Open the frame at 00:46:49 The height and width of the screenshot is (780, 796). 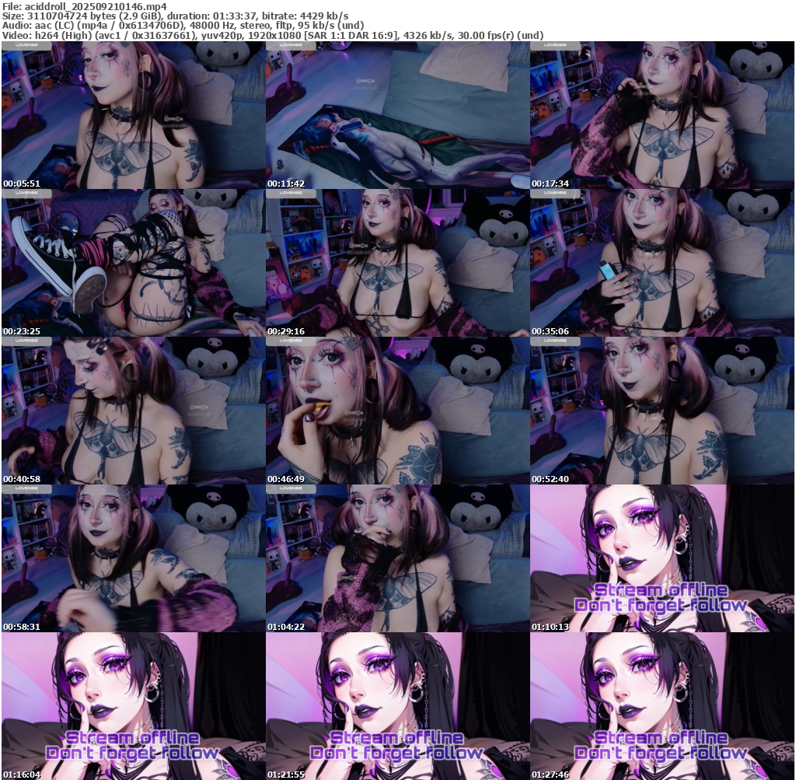[x=397, y=411]
